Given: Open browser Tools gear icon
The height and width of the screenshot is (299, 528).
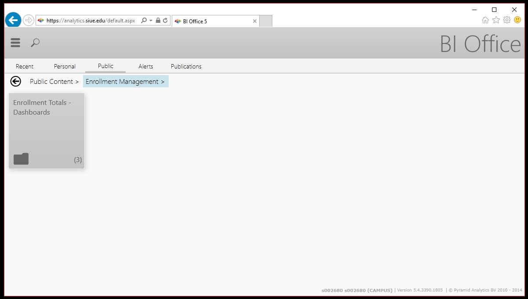Looking at the screenshot, I should pos(507,20).
